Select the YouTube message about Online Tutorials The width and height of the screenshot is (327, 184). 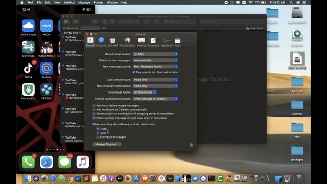[73, 139]
